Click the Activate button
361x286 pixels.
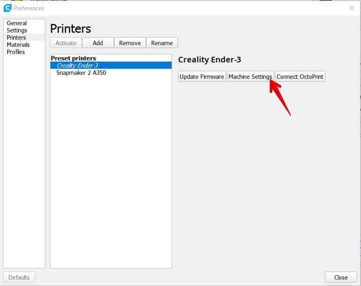pos(66,43)
